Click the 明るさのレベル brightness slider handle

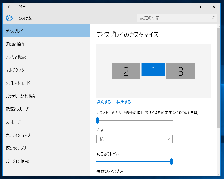(x=171, y=162)
